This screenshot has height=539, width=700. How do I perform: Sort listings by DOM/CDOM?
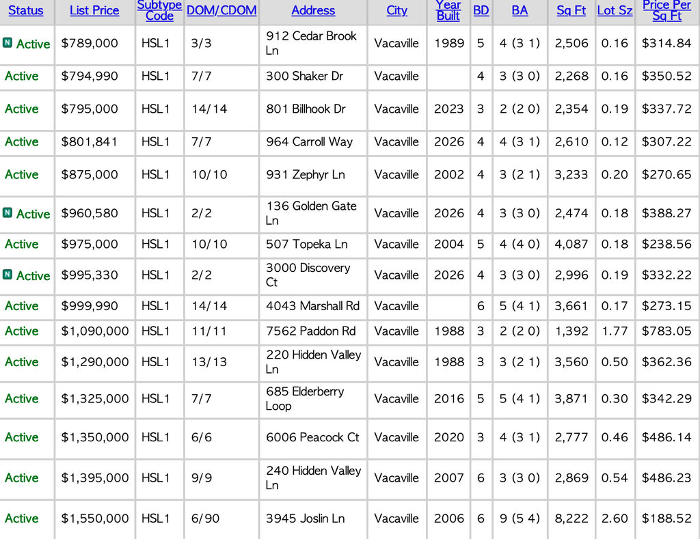pyautogui.click(x=221, y=10)
